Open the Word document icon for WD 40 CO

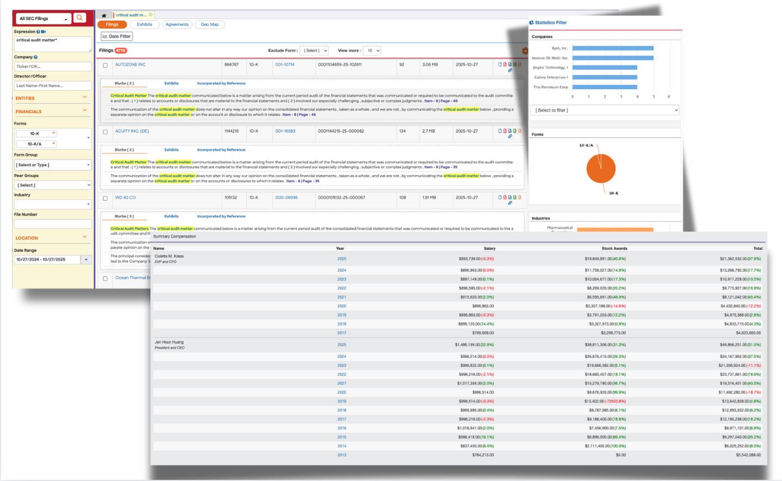pyautogui.click(x=510, y=197)
